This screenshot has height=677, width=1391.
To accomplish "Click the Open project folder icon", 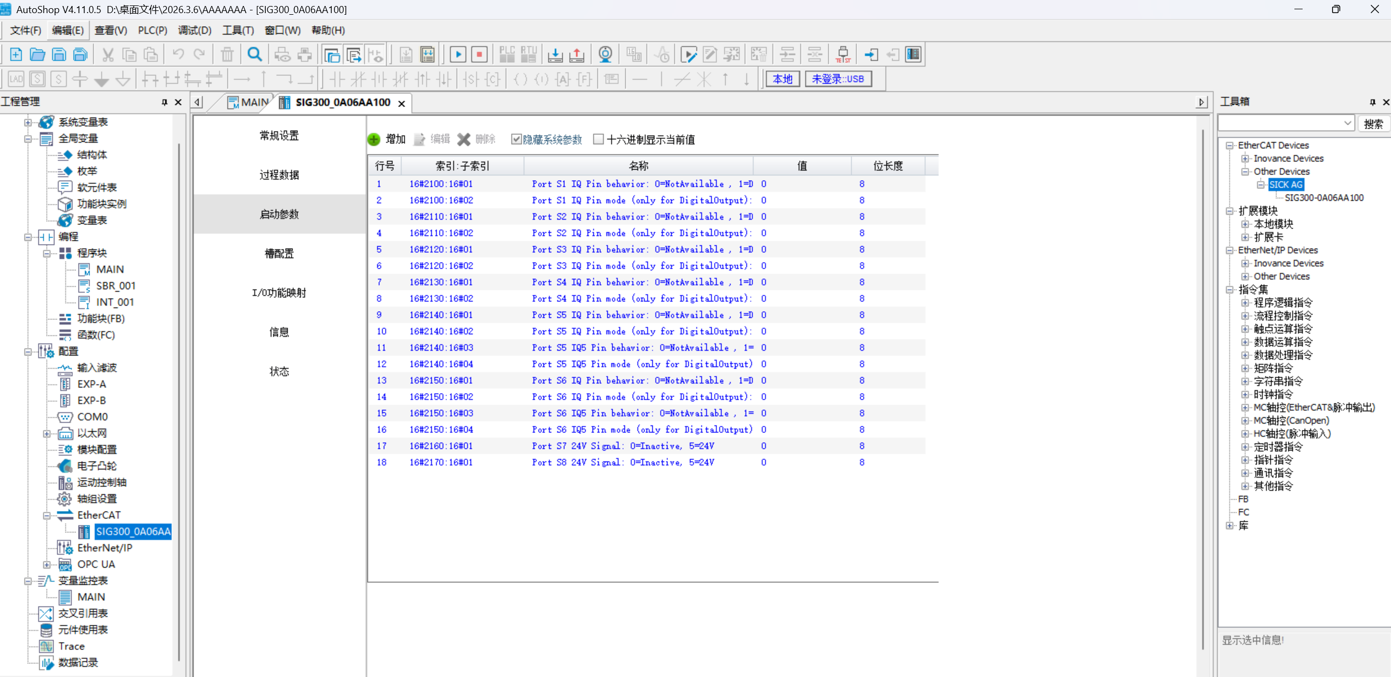I will [x=37, y=55].
